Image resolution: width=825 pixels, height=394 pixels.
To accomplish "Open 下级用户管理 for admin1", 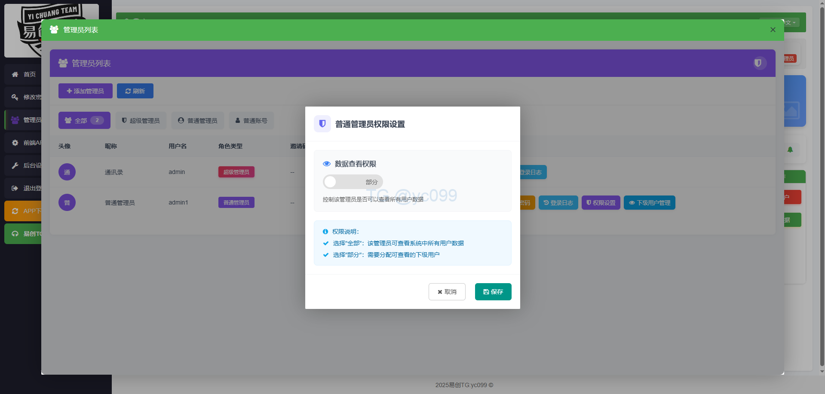I will tap(649, 203).
